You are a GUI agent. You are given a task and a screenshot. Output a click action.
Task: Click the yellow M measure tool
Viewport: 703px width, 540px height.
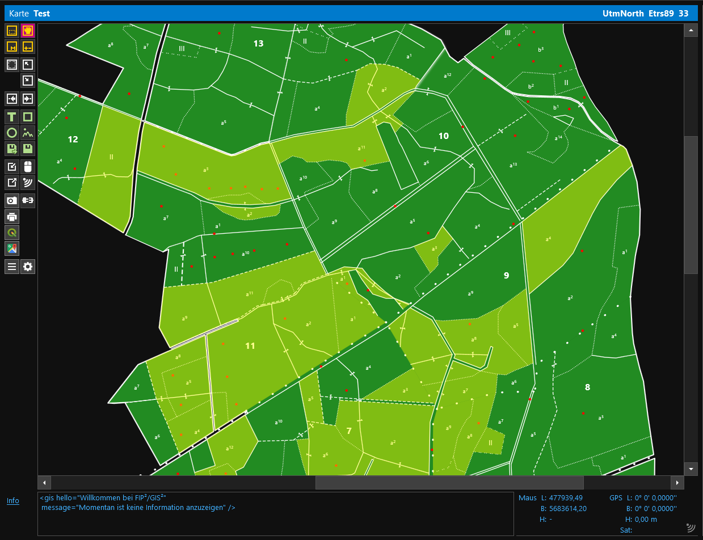[x=12, y=47]
